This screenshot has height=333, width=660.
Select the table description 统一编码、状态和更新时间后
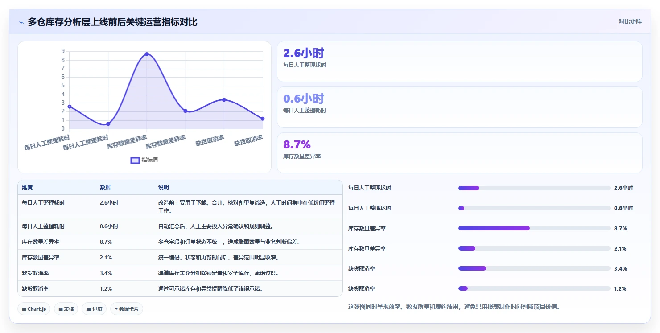219,258
